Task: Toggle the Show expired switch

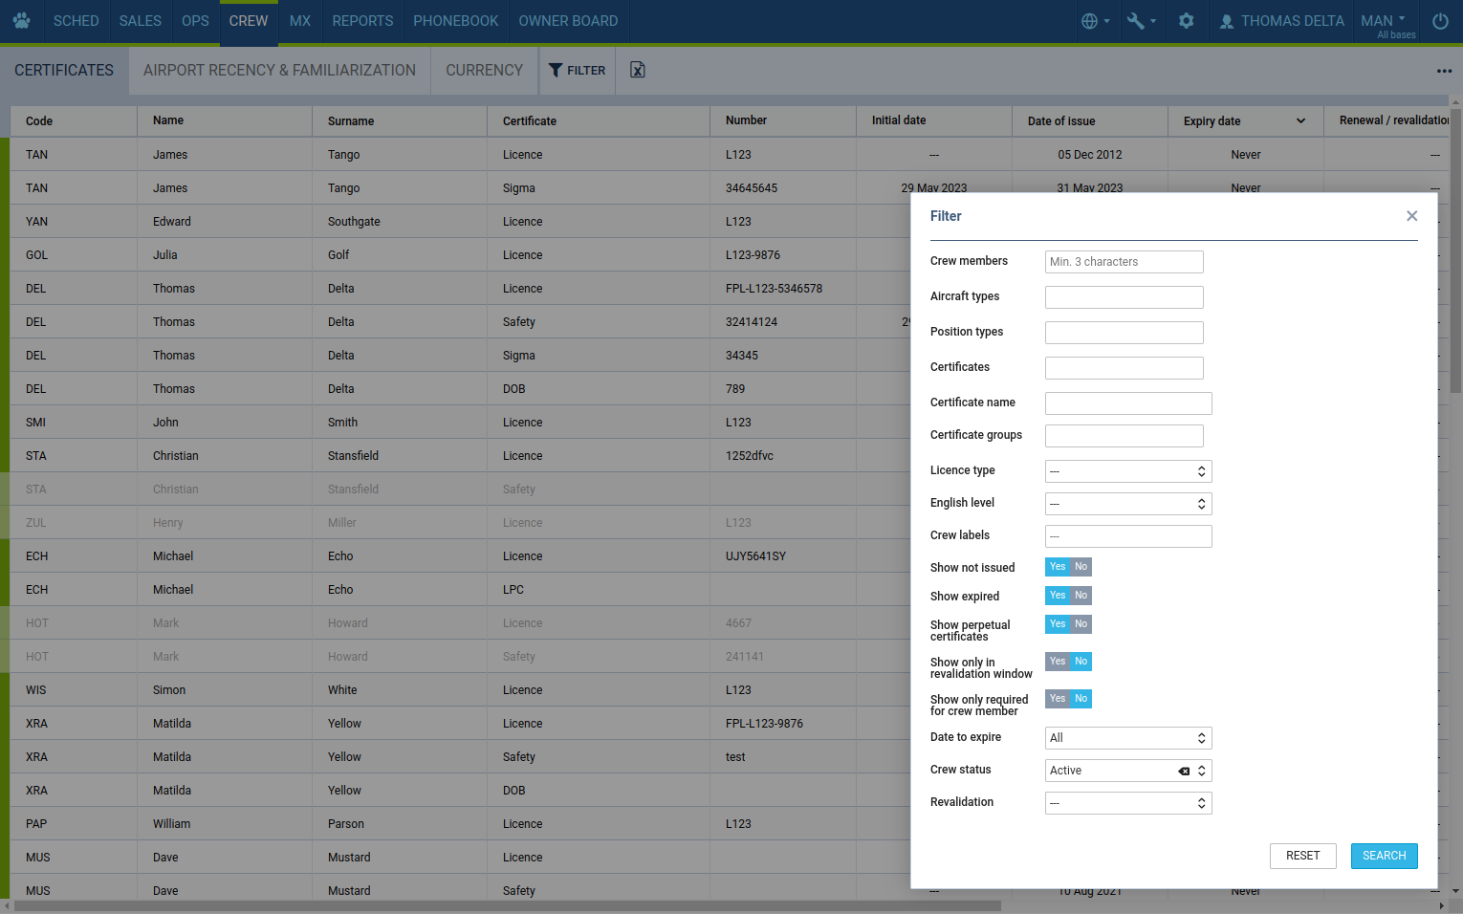Action: coord(1068,596)
